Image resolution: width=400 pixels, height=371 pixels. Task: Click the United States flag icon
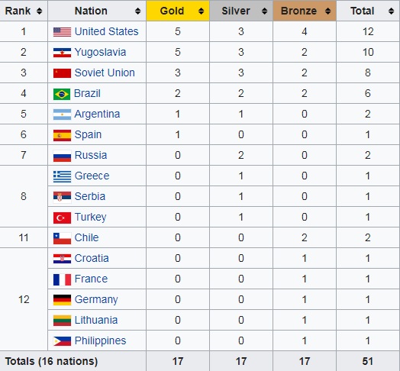click(62, 32)
